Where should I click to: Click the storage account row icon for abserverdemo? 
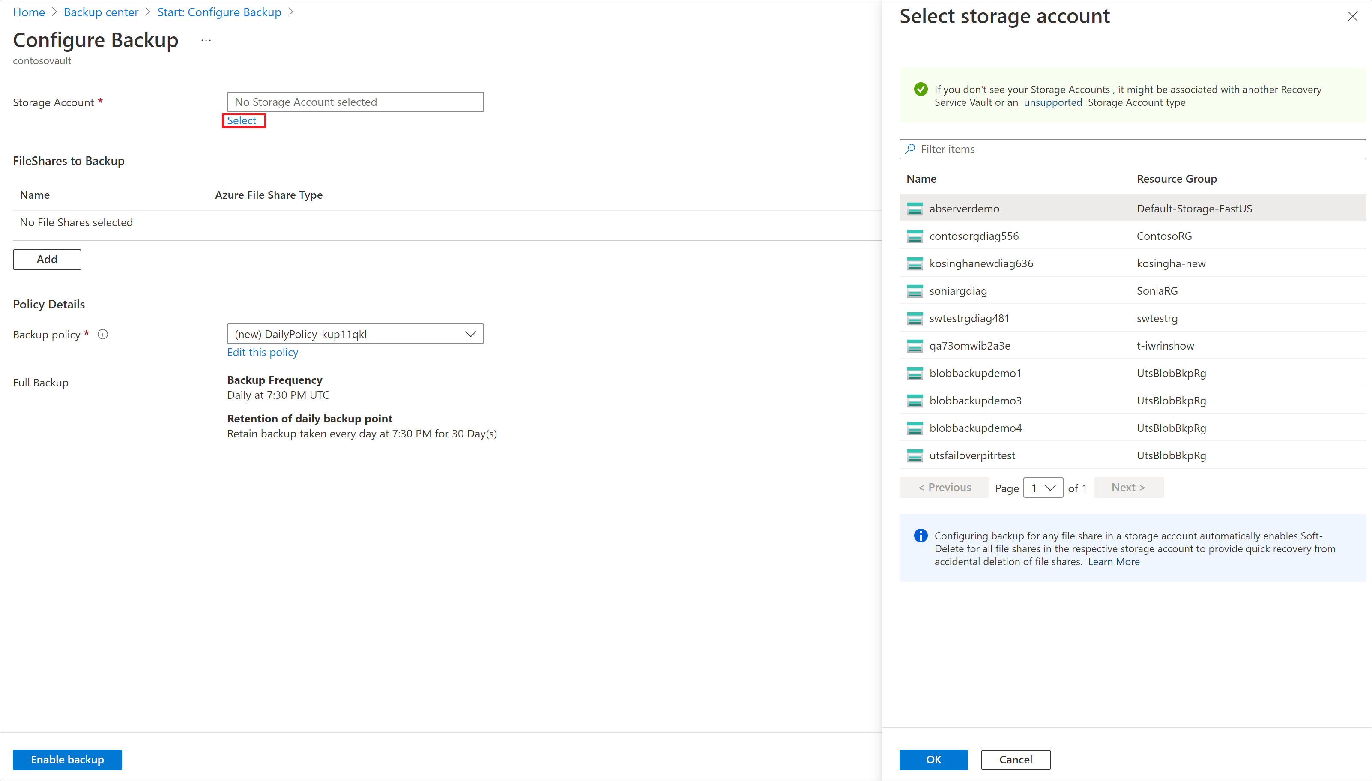click(913, 208)
